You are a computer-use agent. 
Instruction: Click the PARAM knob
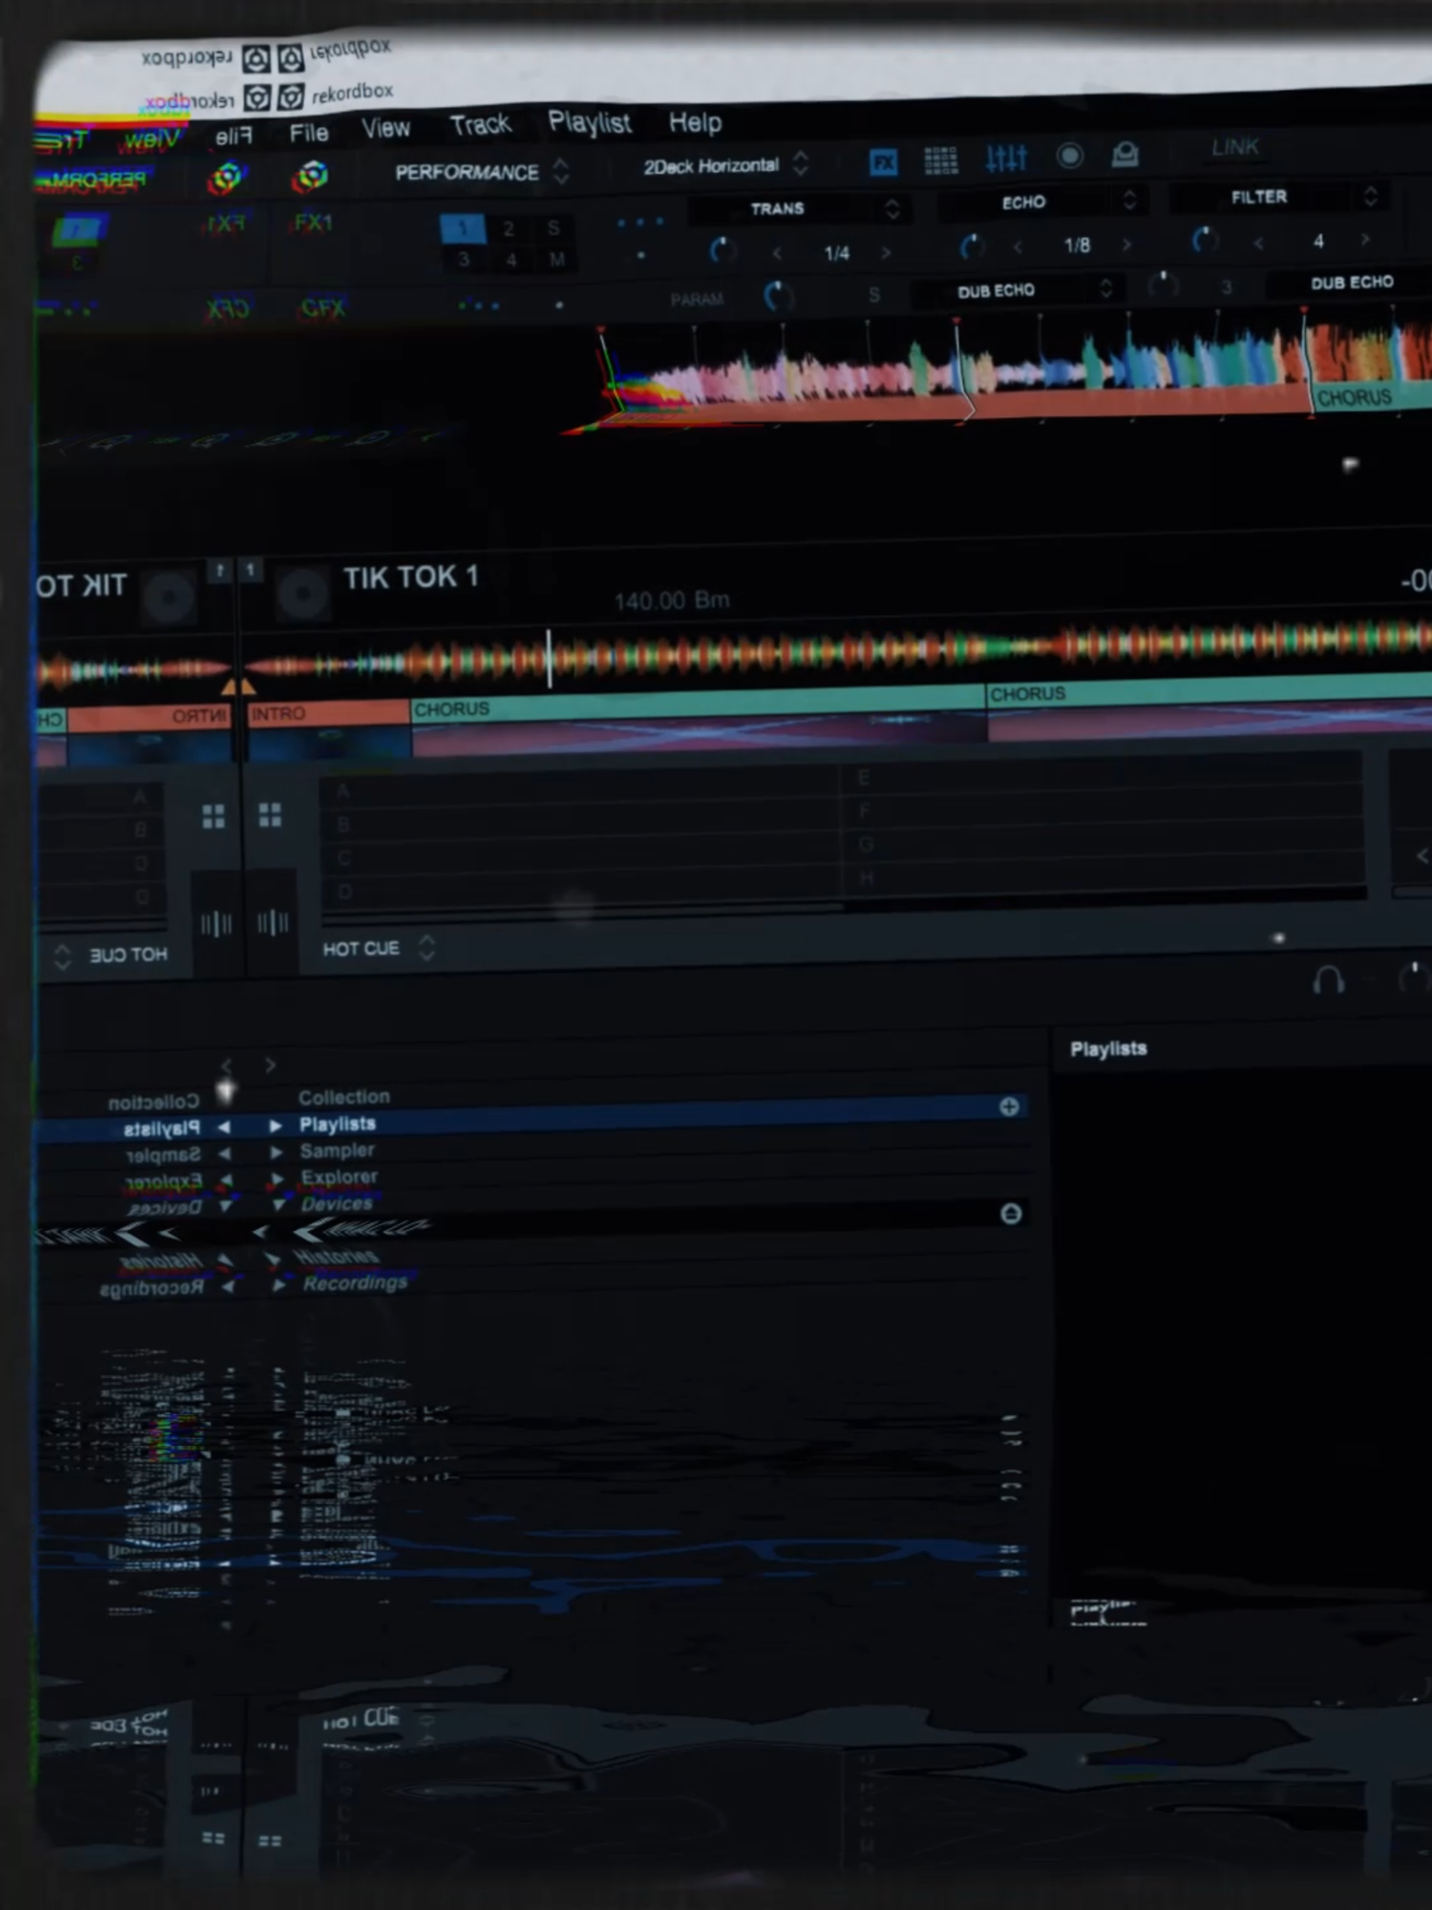[776, 295]
